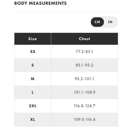Click the XS size row label
The height and width of the screenshot is (129, 129).
point(33,52)
